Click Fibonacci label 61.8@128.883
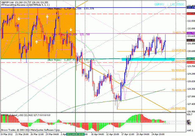 click(178, 79)
